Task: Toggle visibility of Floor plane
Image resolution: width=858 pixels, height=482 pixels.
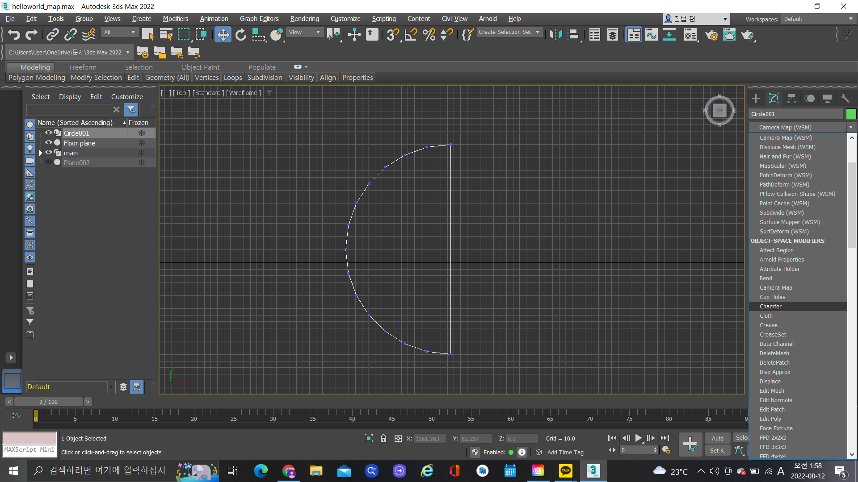Action: [48, 142]
